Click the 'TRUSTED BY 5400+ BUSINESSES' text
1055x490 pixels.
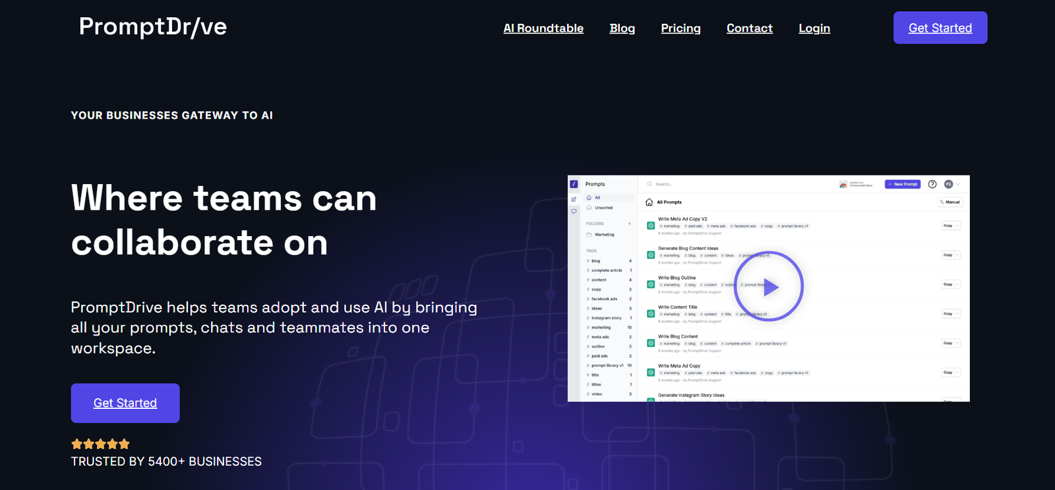point(166,462)
